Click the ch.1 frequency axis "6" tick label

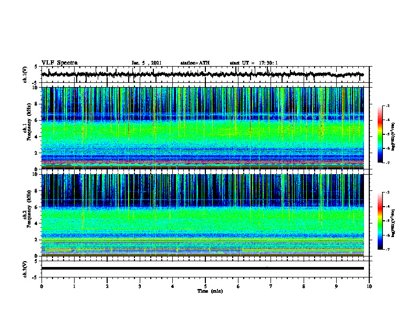coord(37,120)
